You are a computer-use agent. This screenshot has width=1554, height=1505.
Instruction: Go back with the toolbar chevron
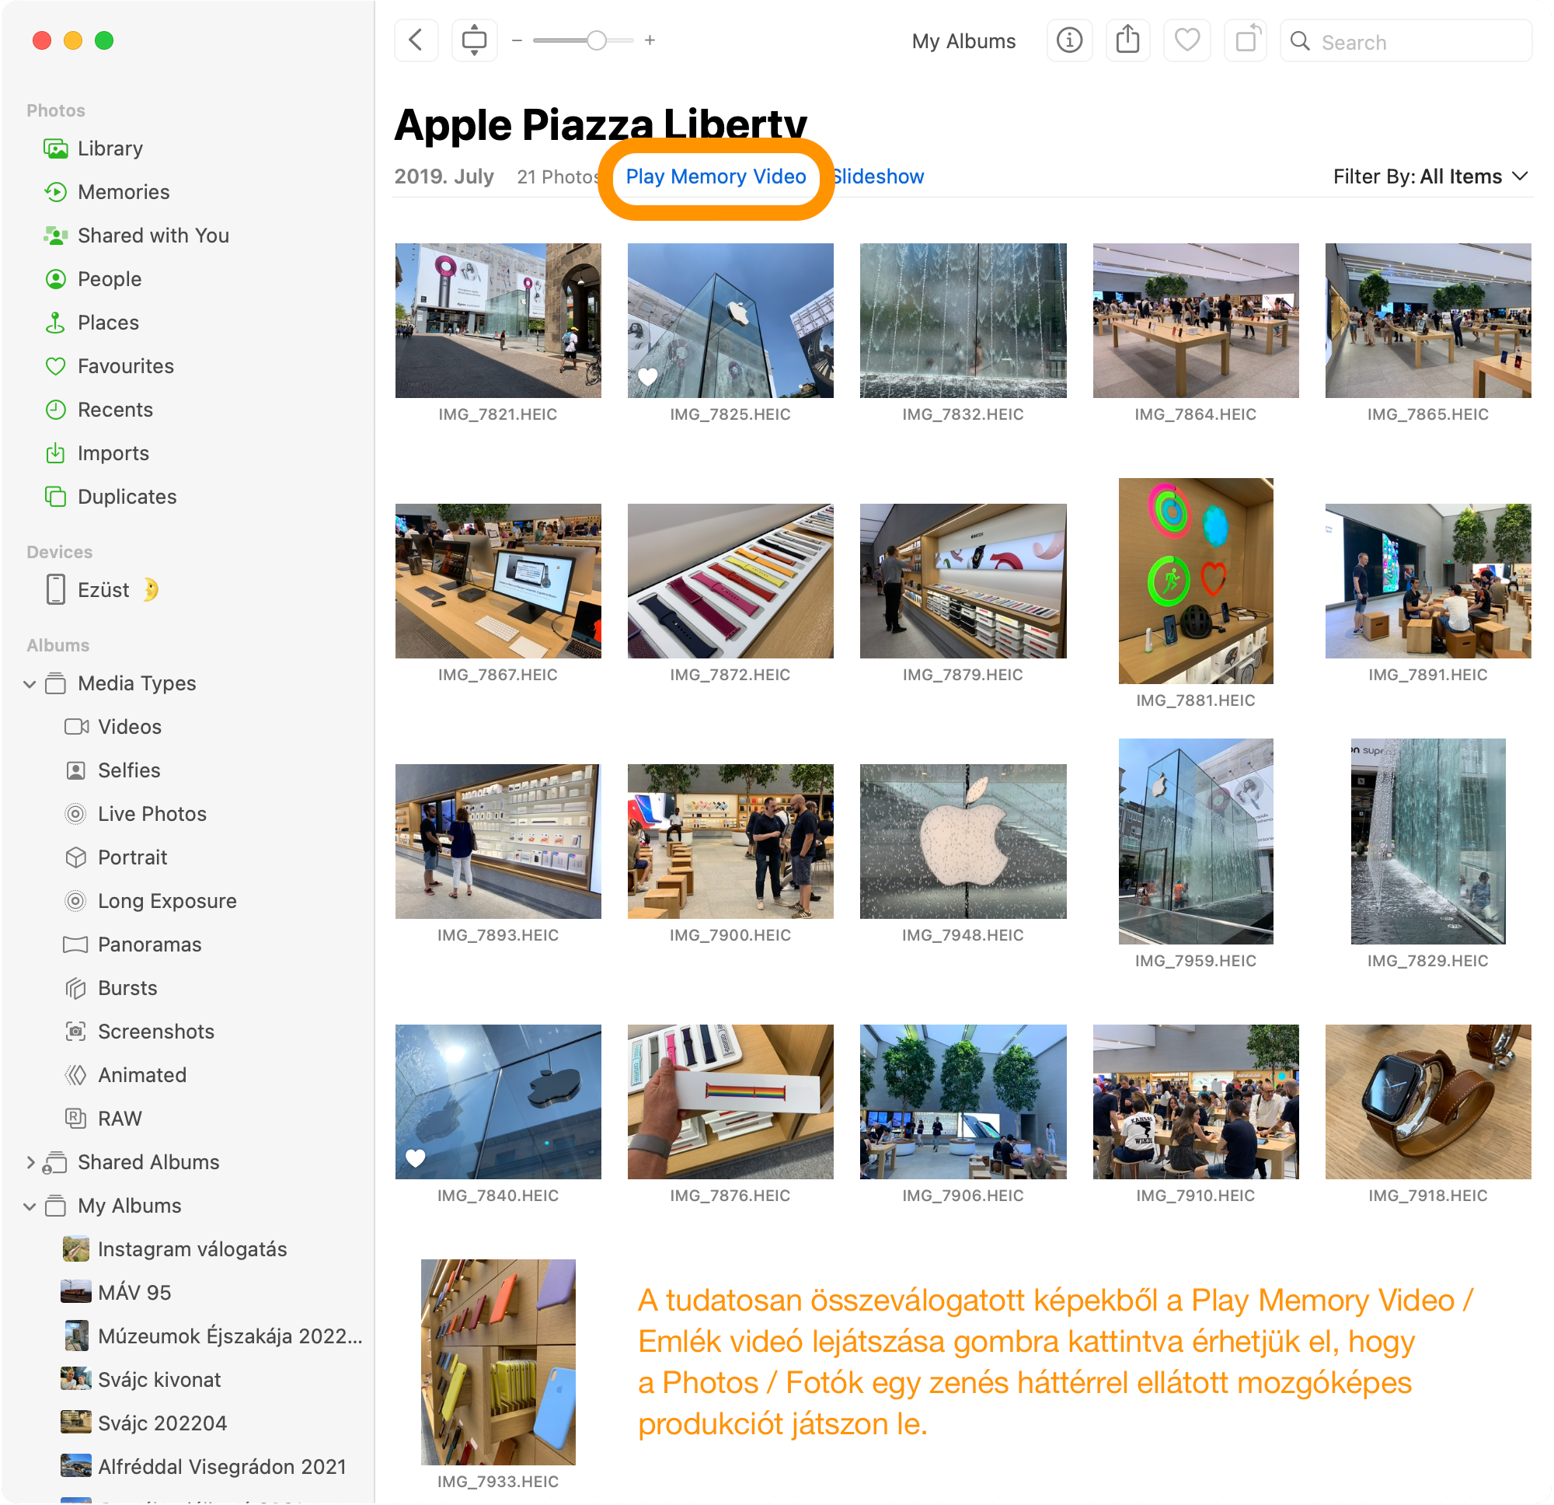416,40
